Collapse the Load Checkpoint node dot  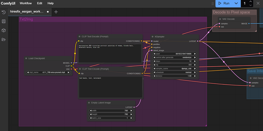tap(26, 58)
